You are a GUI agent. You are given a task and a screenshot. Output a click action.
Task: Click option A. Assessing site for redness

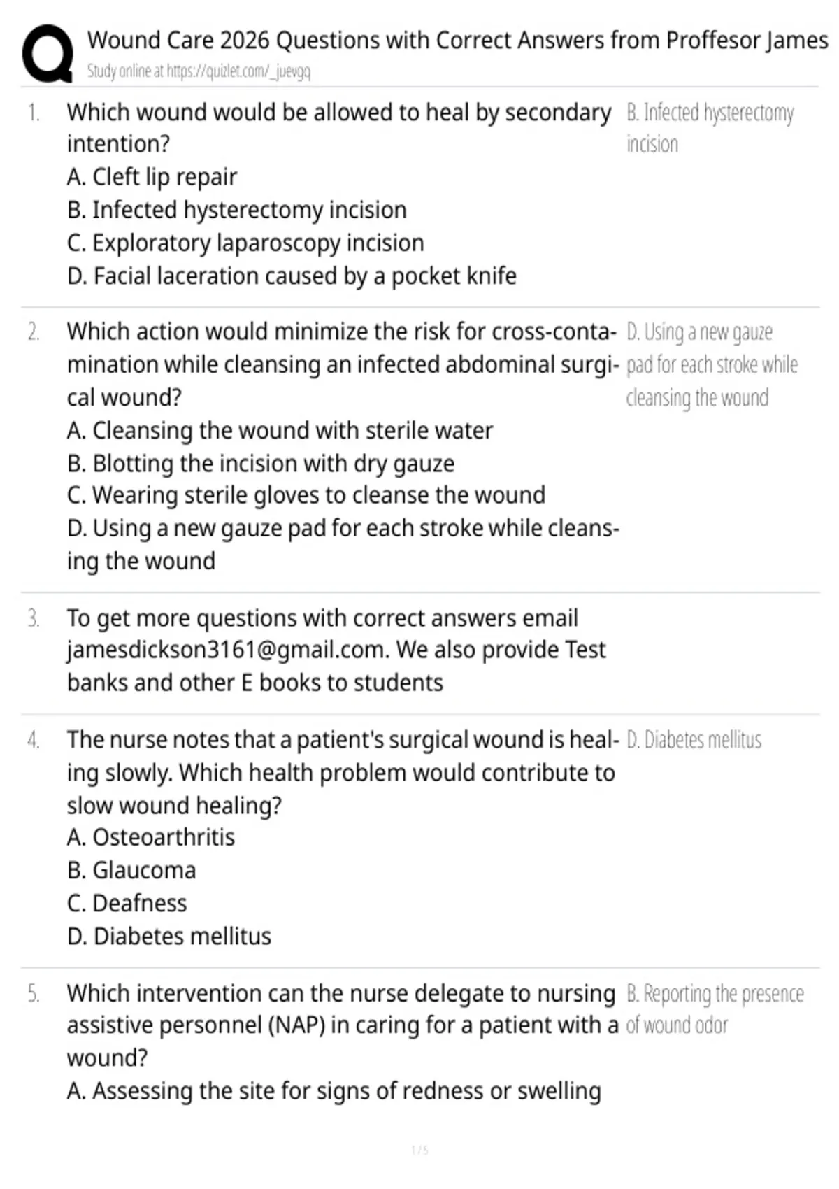point(334,1091)
